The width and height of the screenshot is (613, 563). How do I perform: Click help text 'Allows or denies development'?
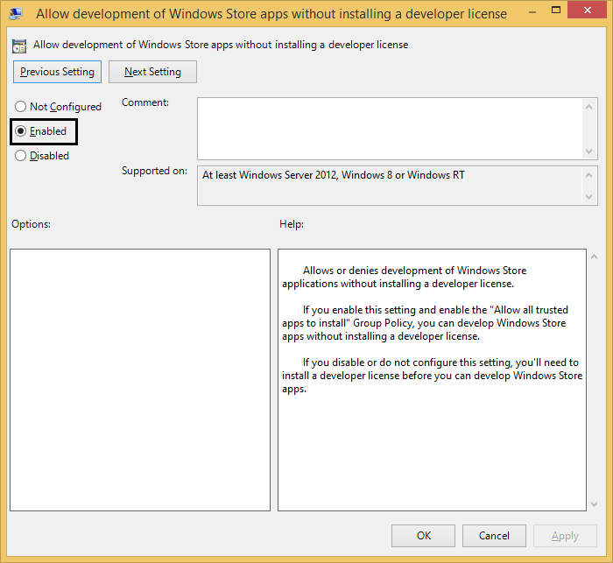[x=405, y=277]
